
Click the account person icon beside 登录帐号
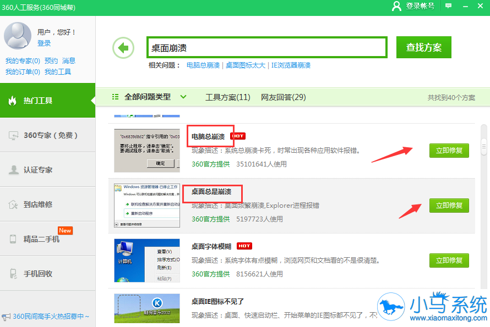(396, 6)
